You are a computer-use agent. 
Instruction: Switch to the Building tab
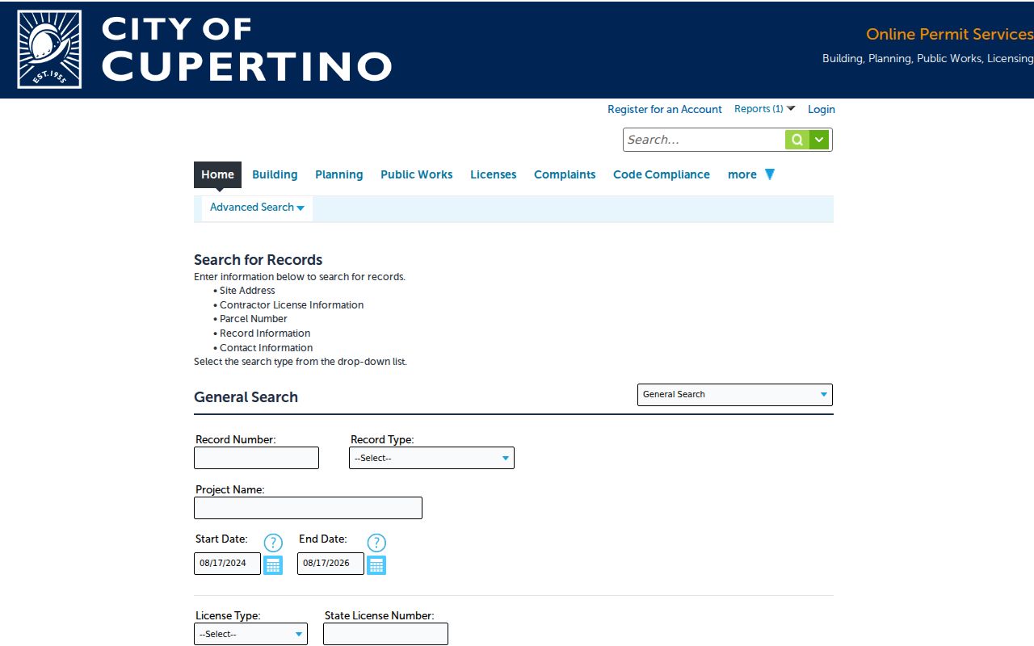(275, 174)
